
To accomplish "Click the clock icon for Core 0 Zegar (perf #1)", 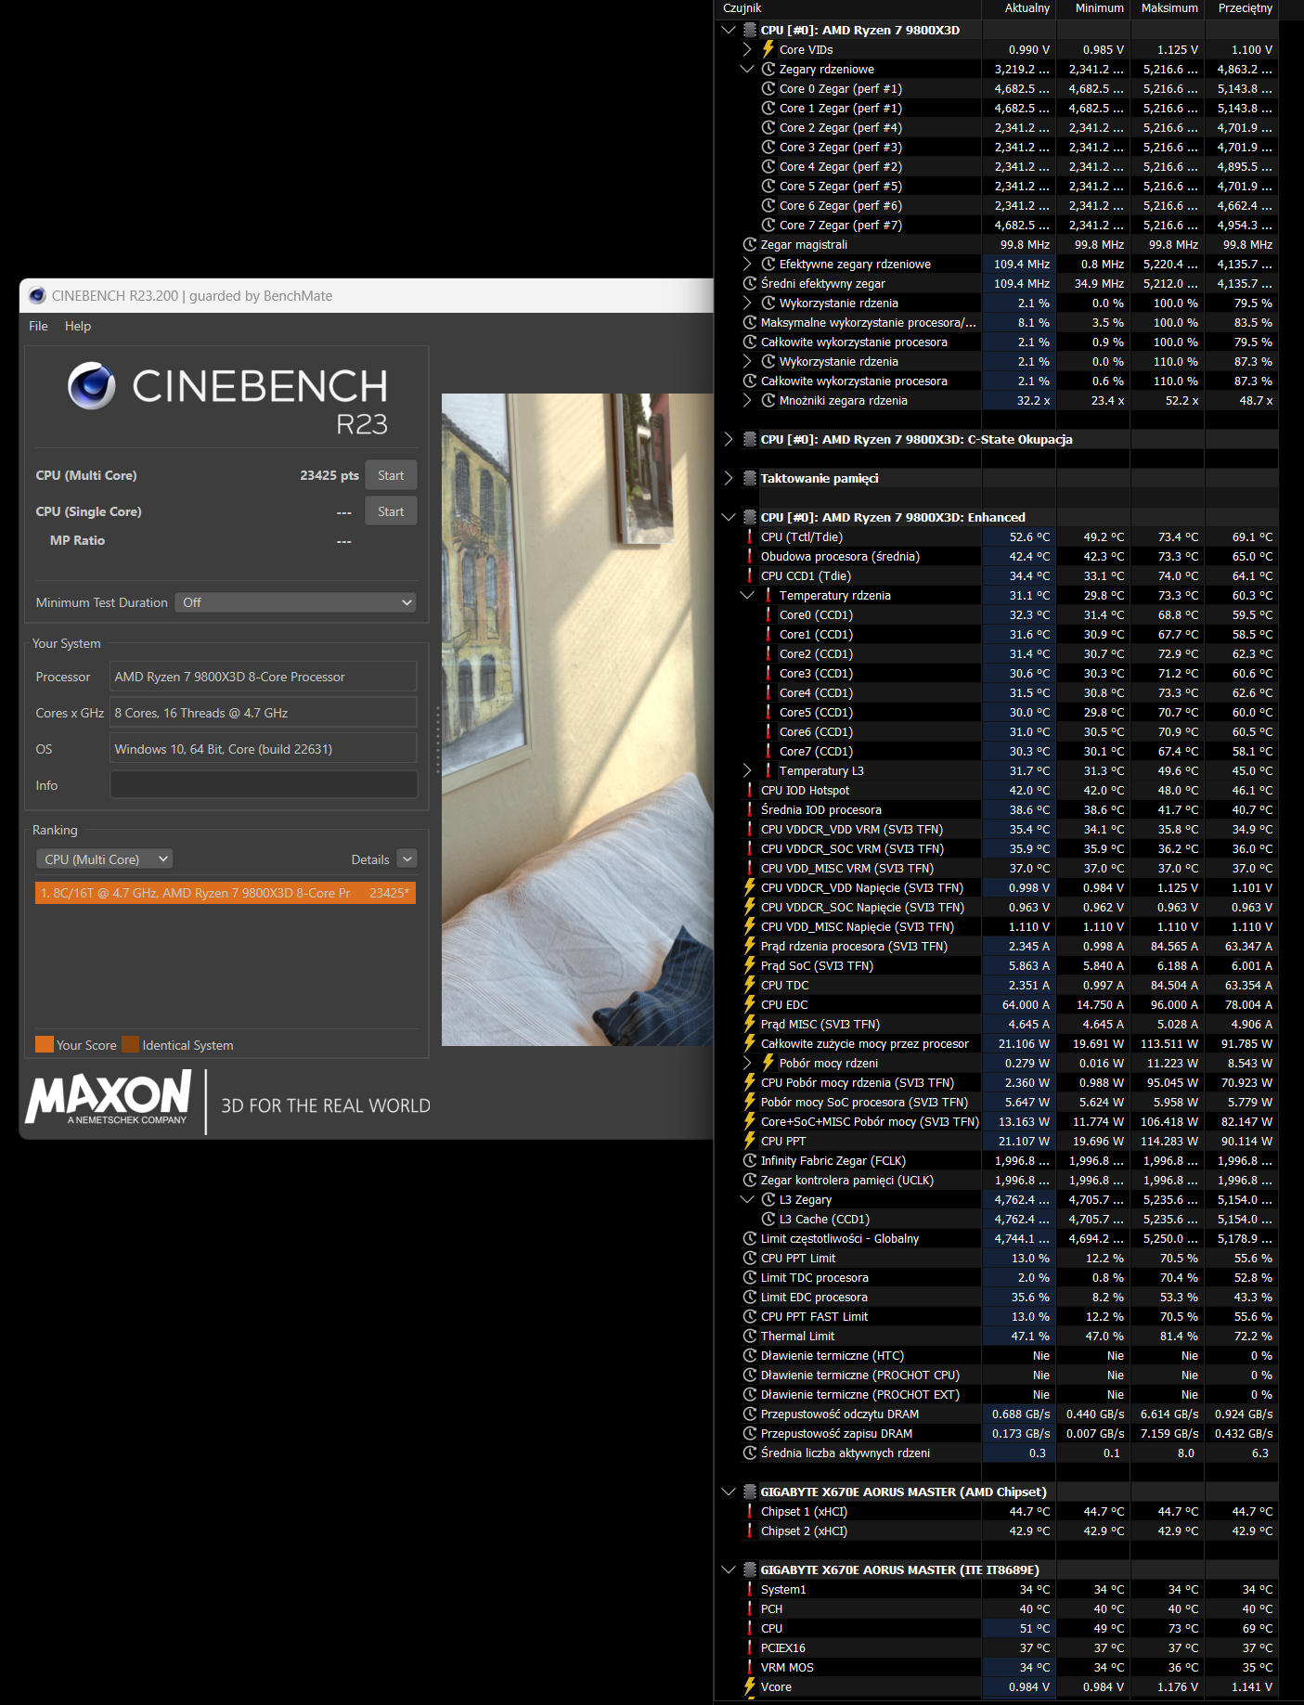I will [x=768, y=88].
